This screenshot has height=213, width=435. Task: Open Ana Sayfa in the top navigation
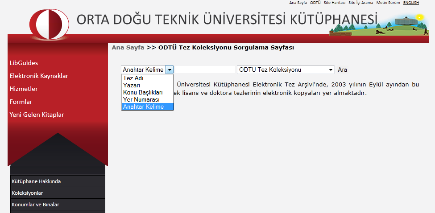coord(298,3)
